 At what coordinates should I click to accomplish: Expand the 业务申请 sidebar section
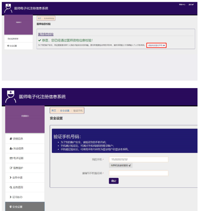18,178
